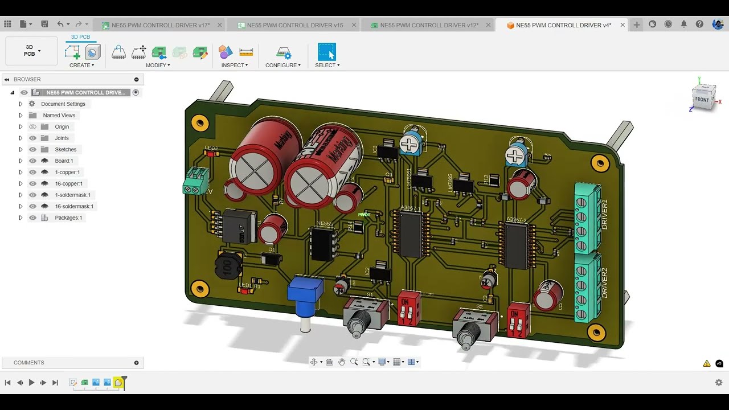Open user profile avatar
The height and width of the screenshot is (410, 729).
718,24
